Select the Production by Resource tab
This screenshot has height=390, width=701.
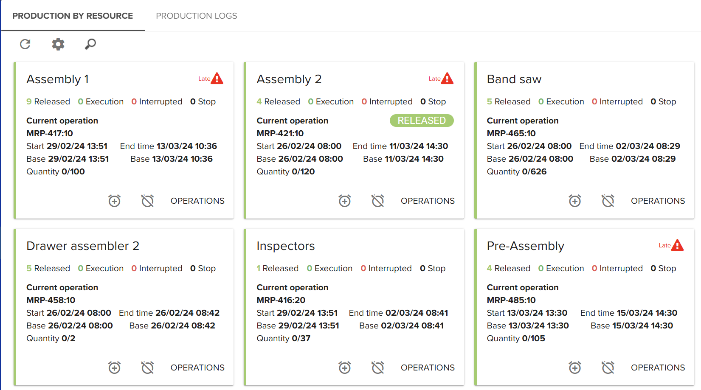tap(73, 16)
